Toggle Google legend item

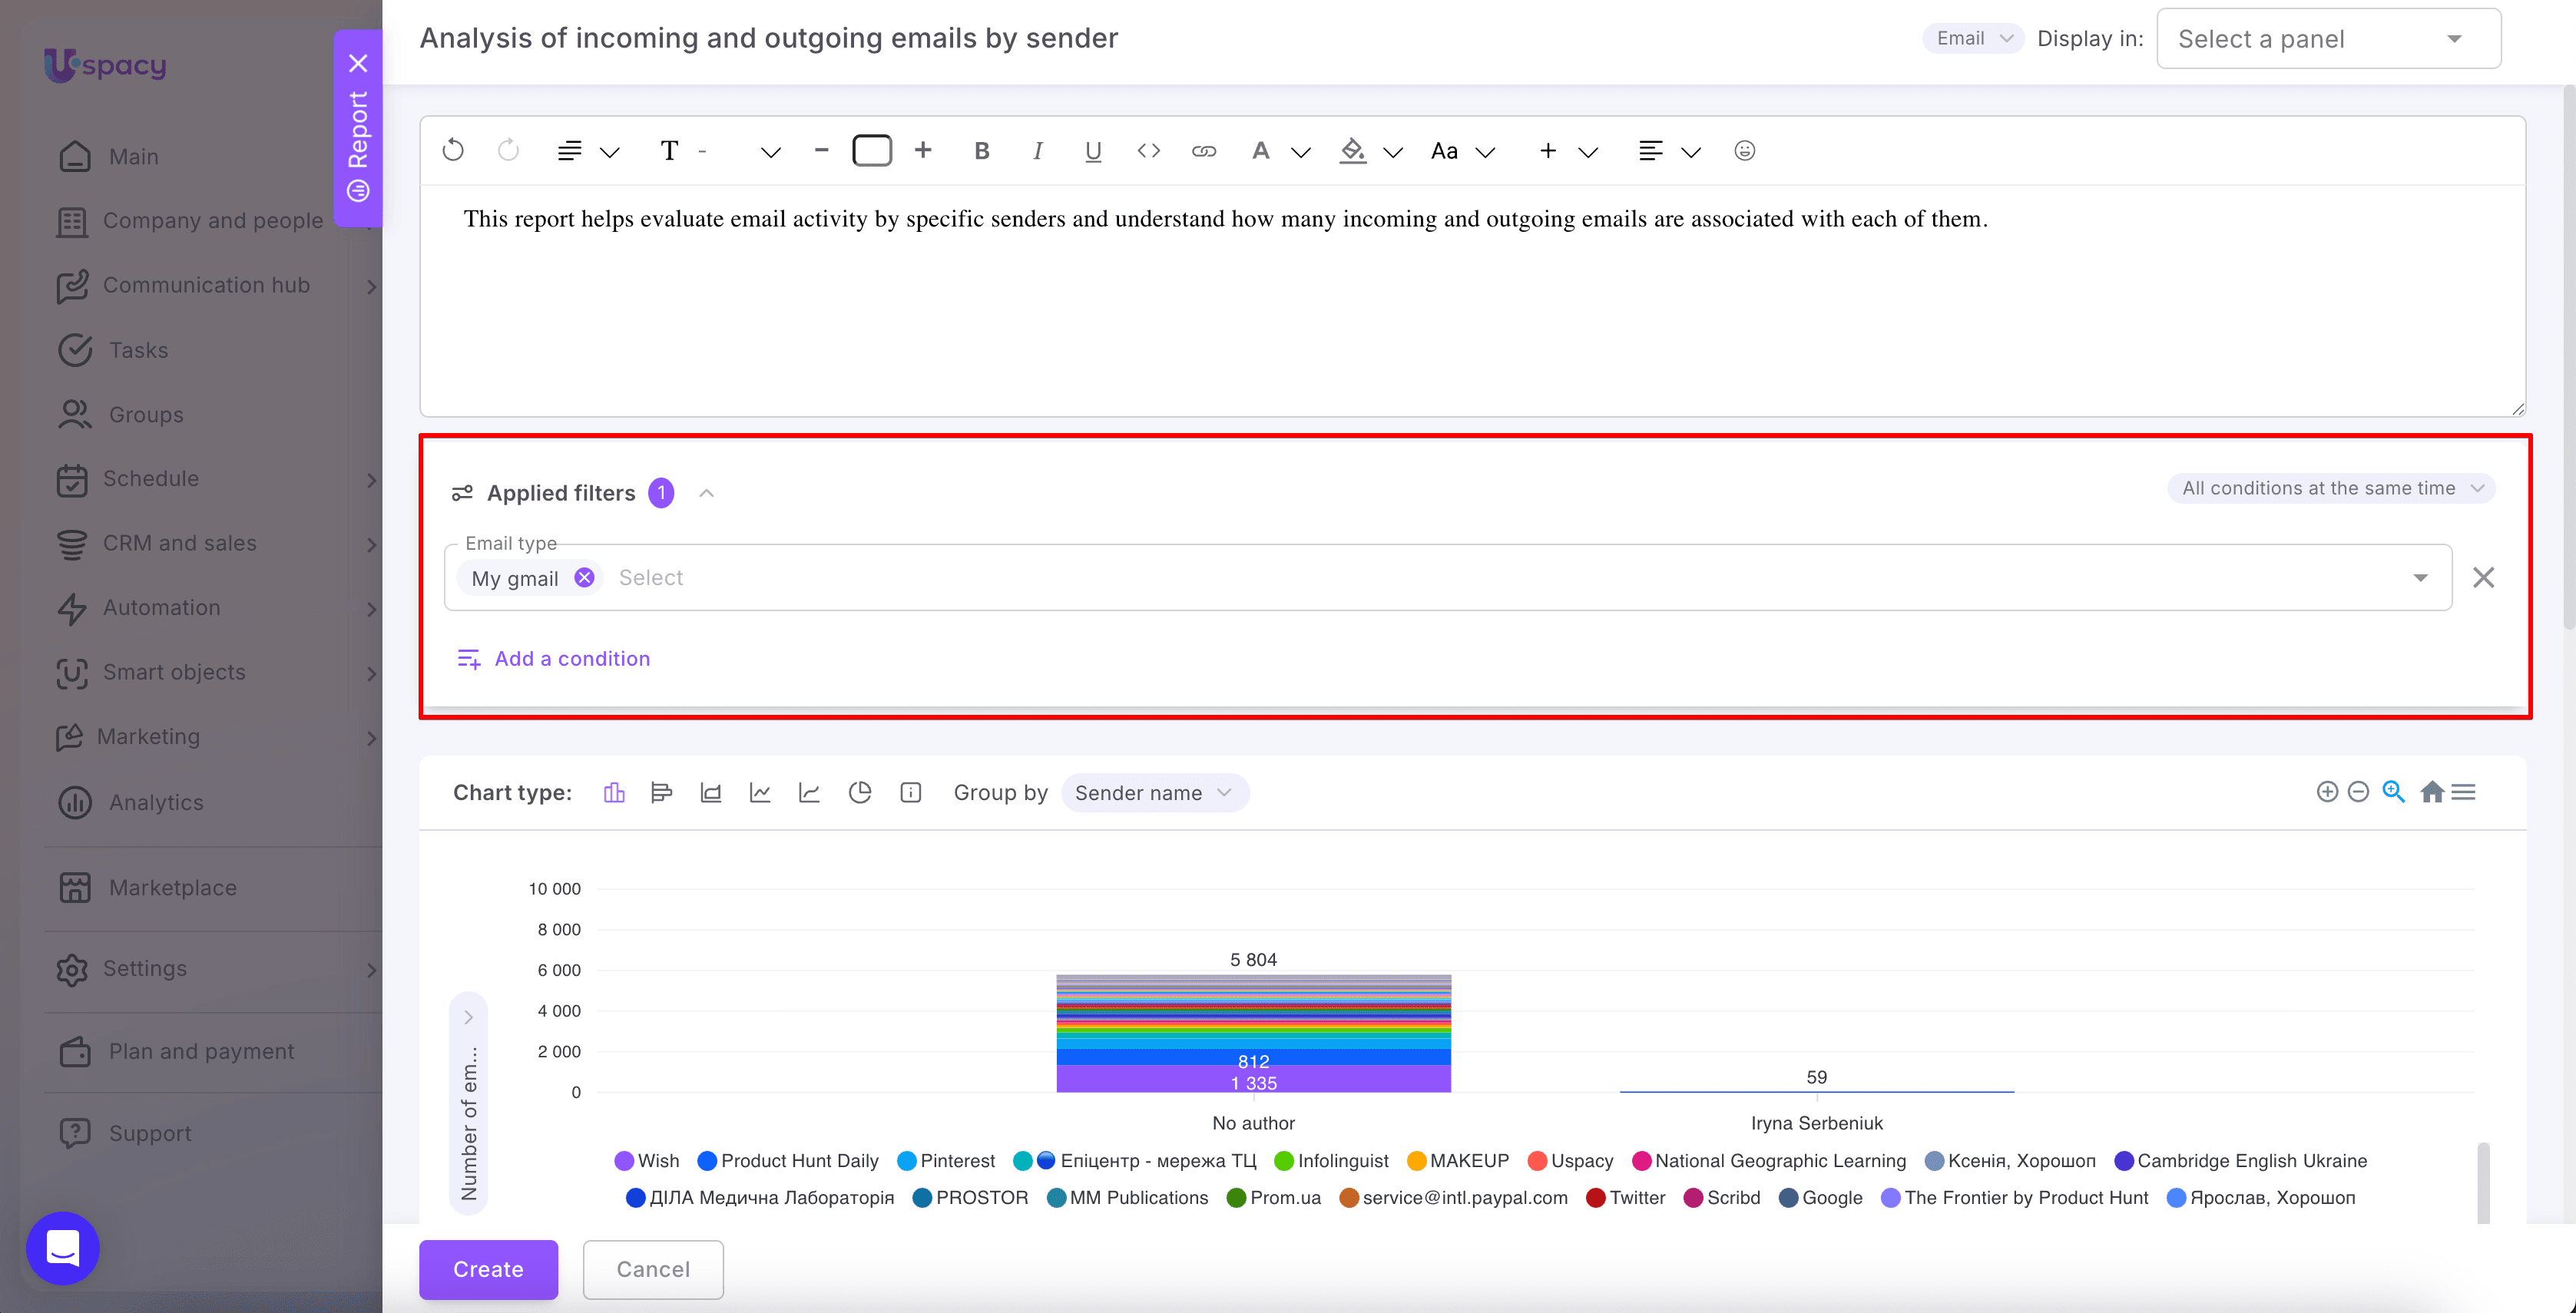coord(1820,1198)
